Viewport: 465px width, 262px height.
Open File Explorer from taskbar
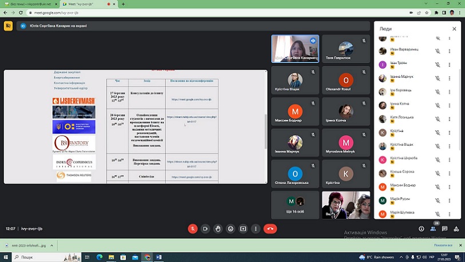point(111,257)
